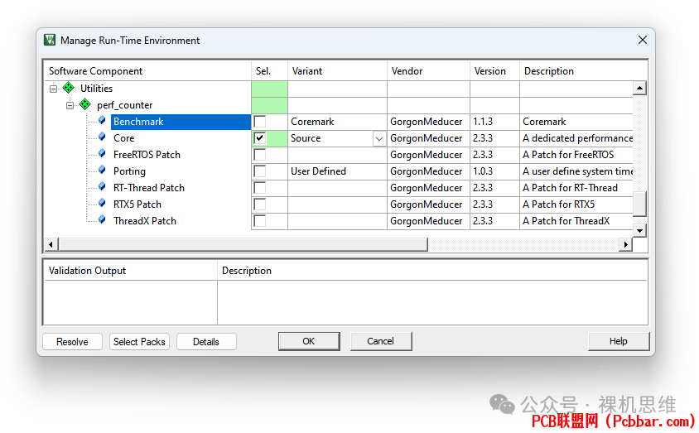Screen dimensions: 699x433
Task: Select the FreeRTOS Patch tree row
Action: [147, 155]
